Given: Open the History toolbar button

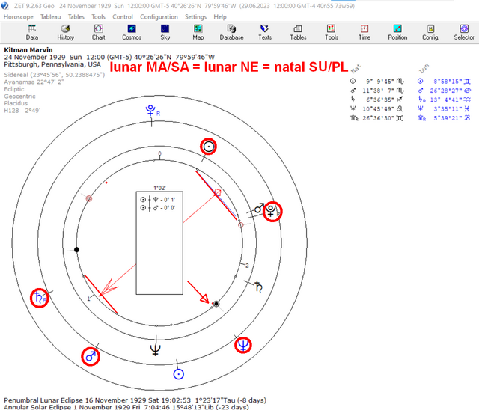Looking at the screenshot, I should tap(65, 32).
